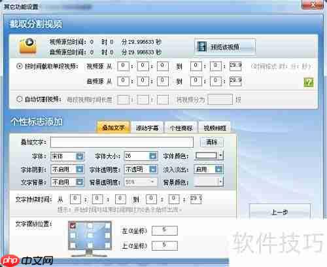The image size is (327, 267).
Task: Select middle-left text position on monitor
Action: coord(73,236)
